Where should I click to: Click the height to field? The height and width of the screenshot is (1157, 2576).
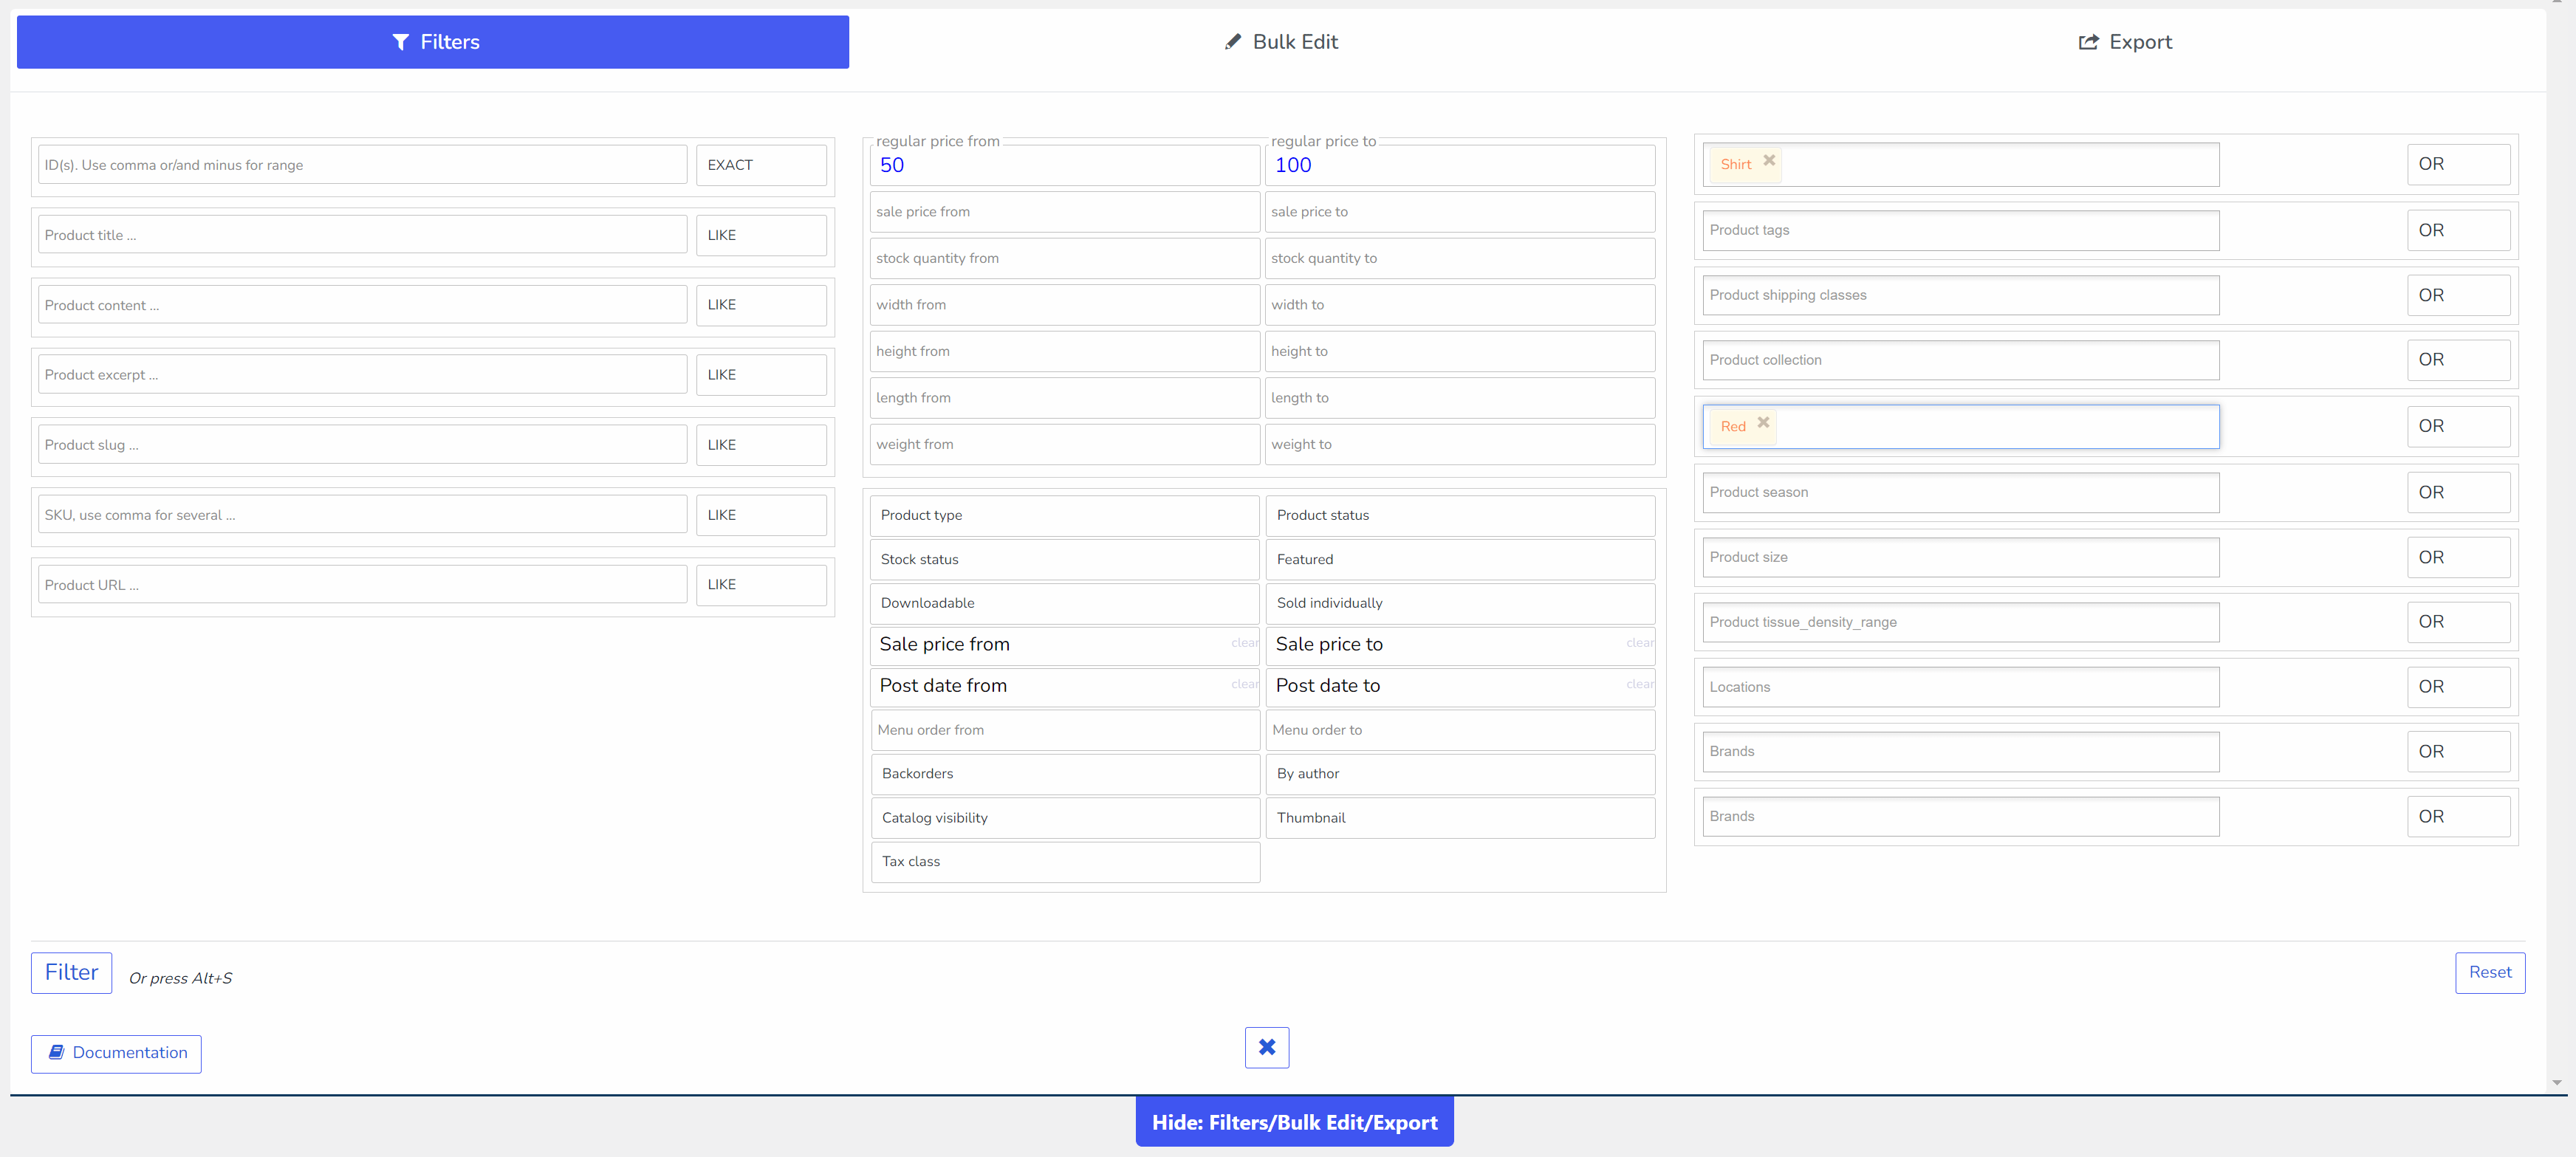[1460, 351]
